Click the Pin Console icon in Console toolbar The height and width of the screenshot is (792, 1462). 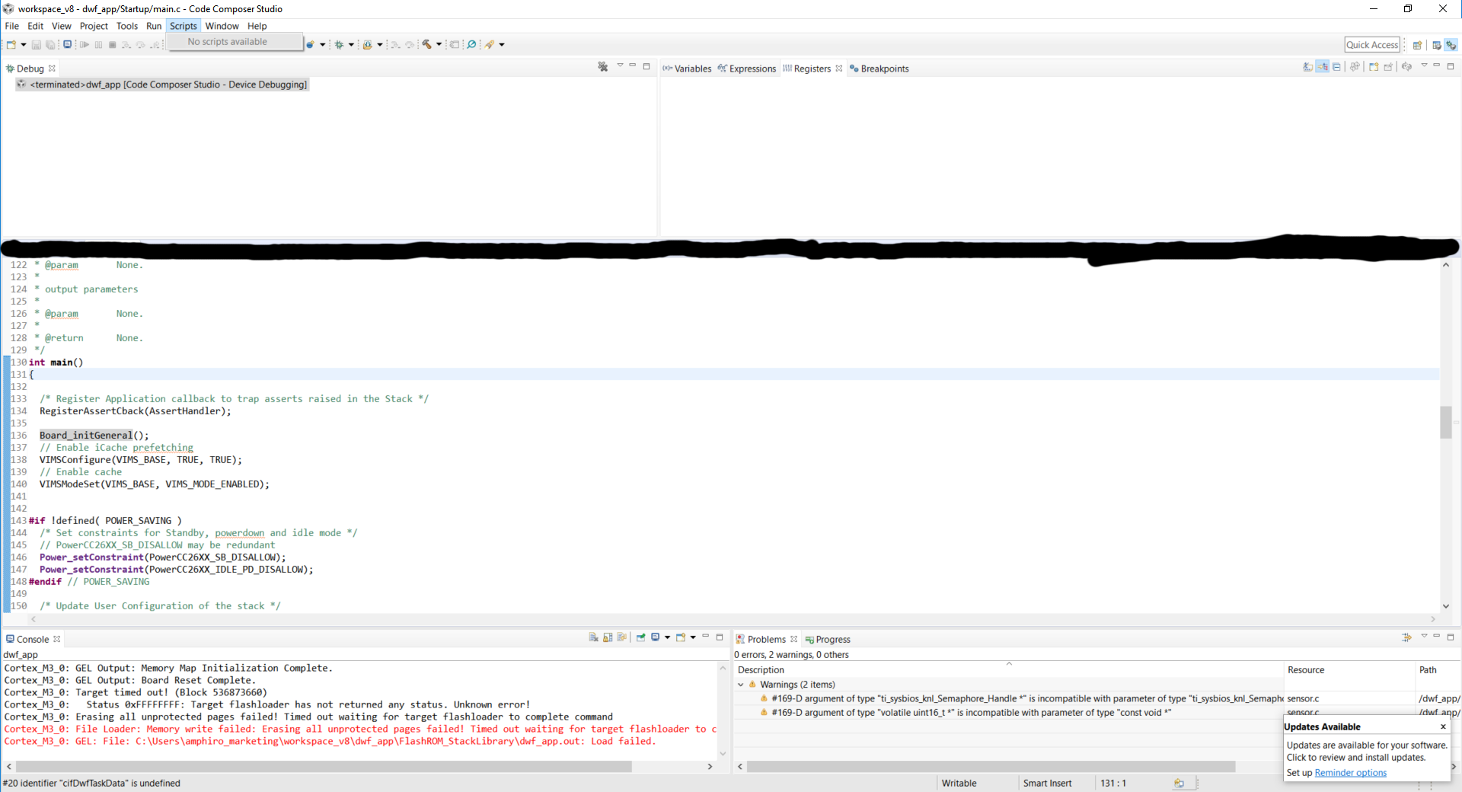(x=640, y=638)
